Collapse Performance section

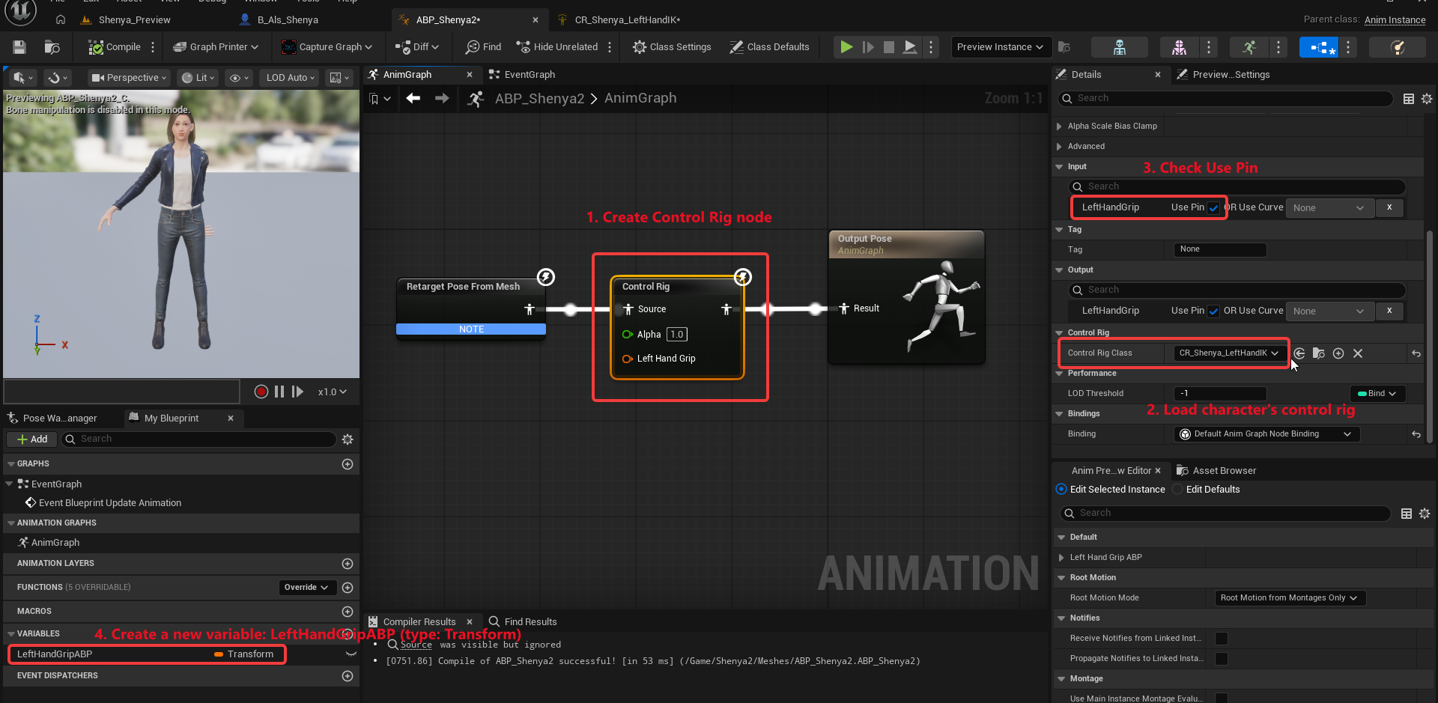coord(1059,374)
